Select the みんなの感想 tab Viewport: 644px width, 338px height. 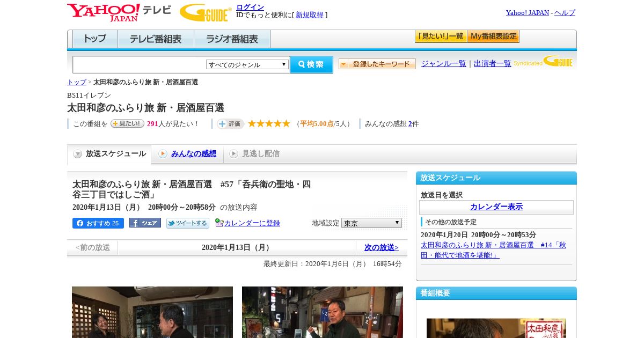pos(193,154)
